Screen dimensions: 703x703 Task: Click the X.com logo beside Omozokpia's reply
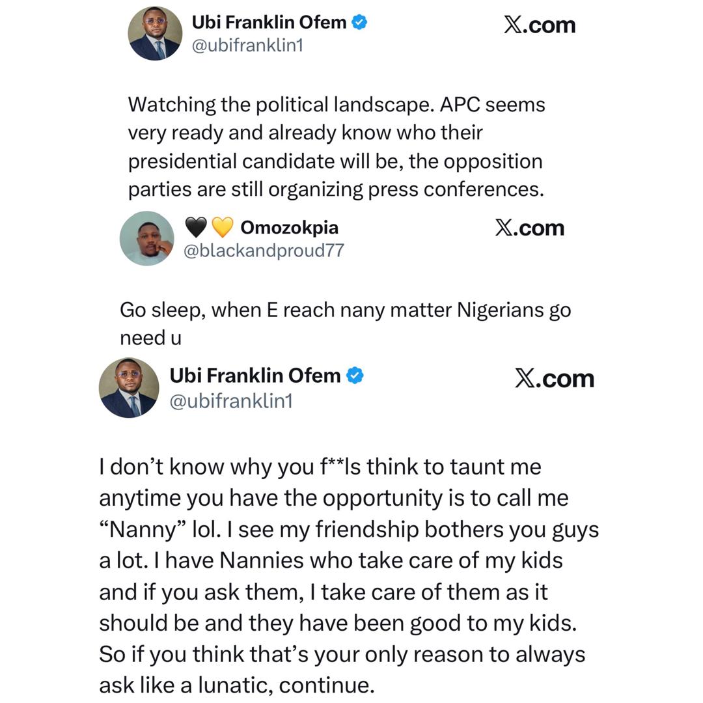click(529, 227)
